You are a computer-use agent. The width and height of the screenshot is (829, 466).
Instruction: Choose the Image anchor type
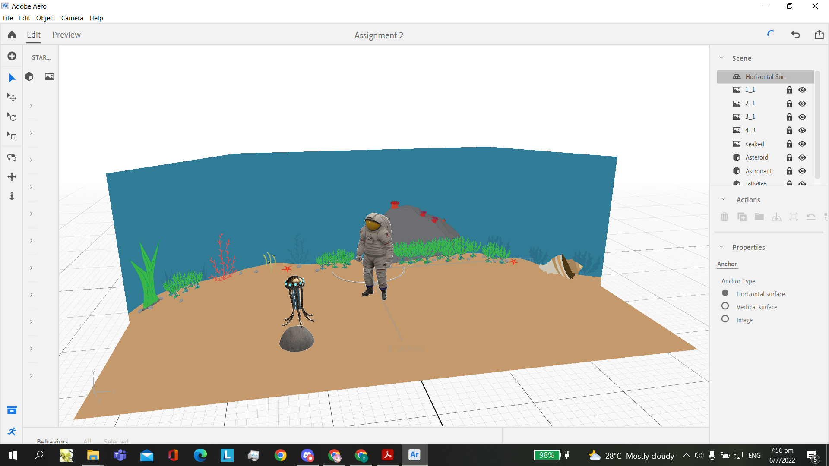click(725, 319)
